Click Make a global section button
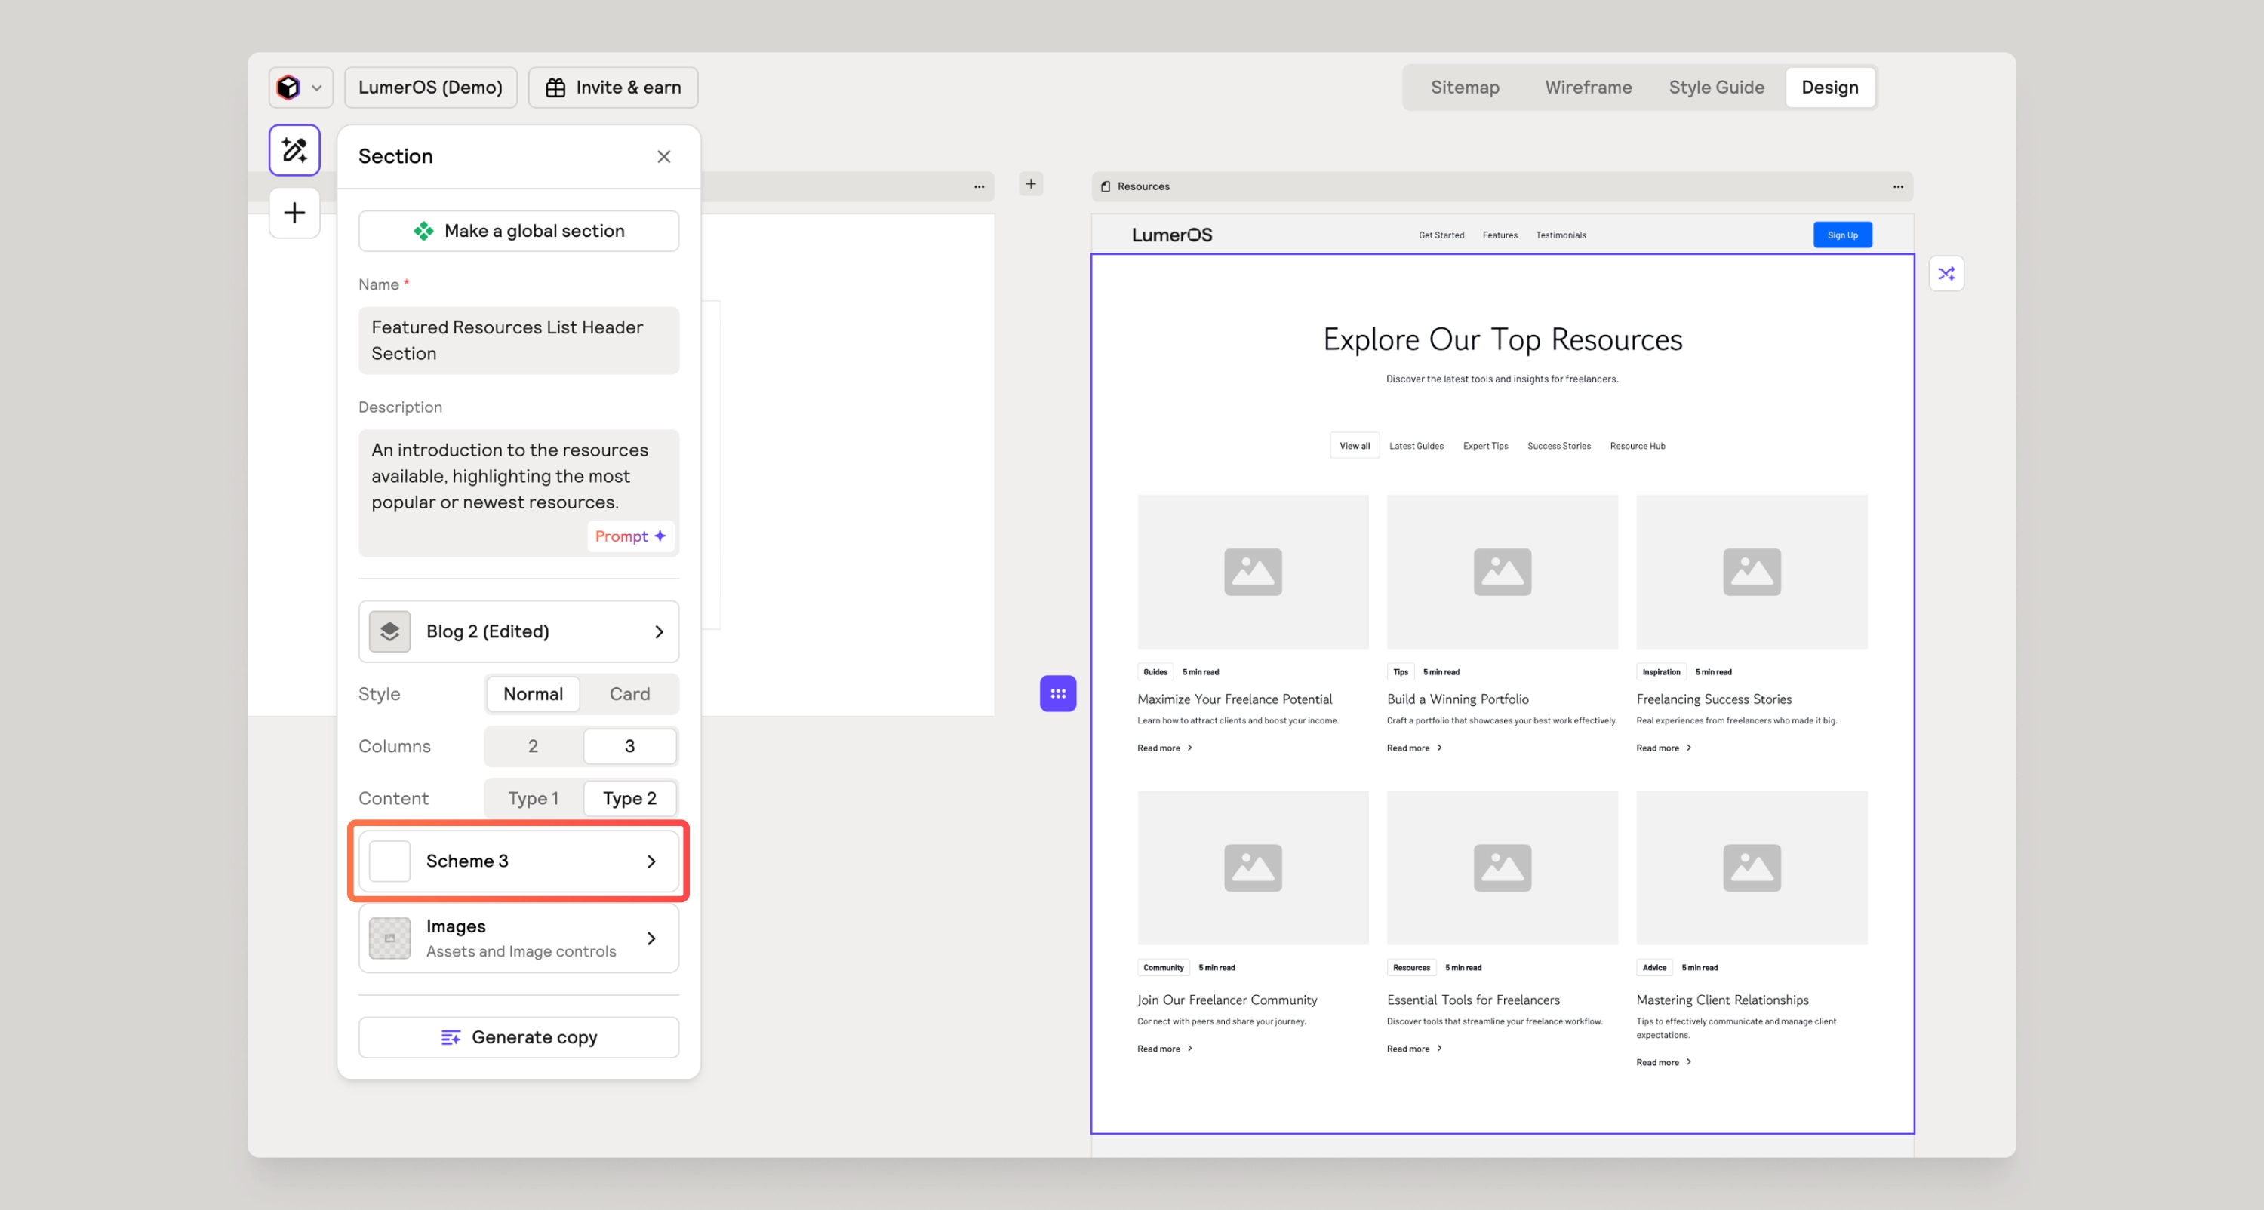The width and height of the screenshot is (2264, 1210). [x=518, y=230]
